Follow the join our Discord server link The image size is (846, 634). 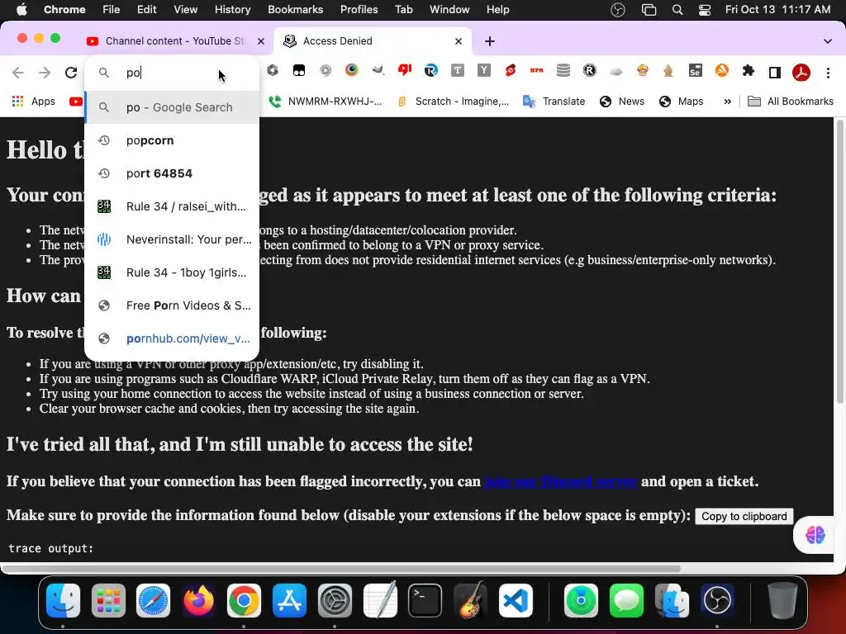pyautogui.click(x=561, y=481)
